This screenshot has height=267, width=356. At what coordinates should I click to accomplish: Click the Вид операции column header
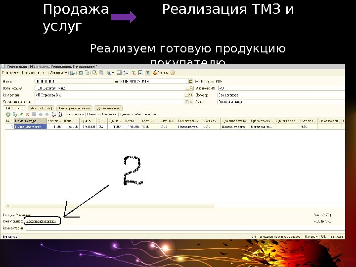click(190, 121)
